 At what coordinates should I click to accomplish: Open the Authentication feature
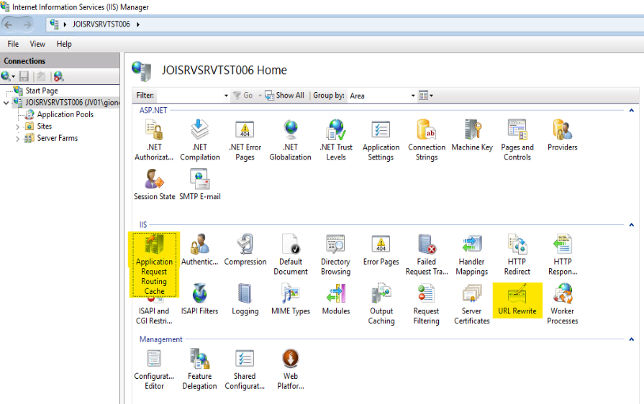click(x=199, y=250)
